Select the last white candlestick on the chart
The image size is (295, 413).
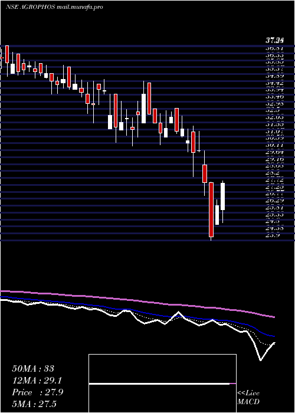(x=223, y=196)
